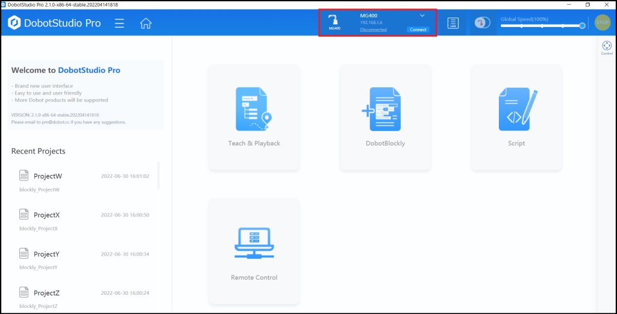617x314 pixels.
Task: Adjust the Global Speed slider handle
Action: pos(583,25)
